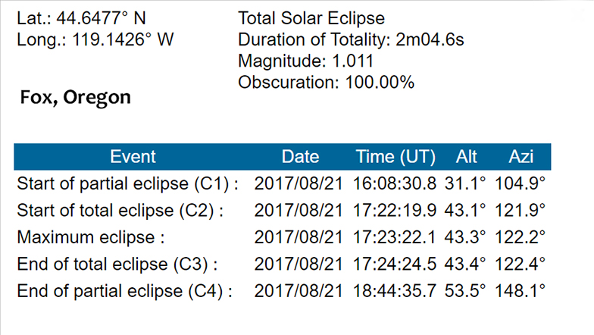Click the Obscuration 100.00% line

[x=326, y=82]
